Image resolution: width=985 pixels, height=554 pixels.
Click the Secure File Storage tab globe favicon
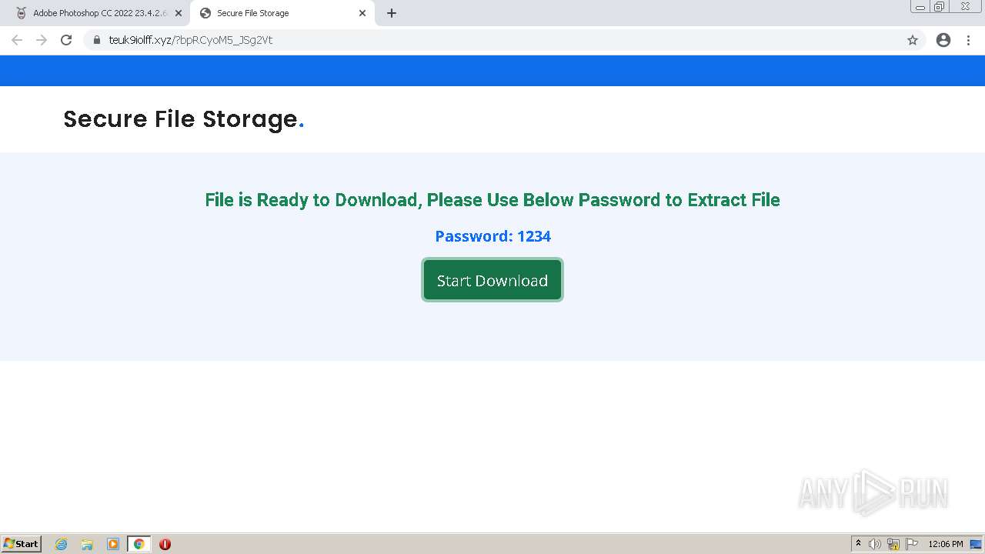tap(205, 13)
